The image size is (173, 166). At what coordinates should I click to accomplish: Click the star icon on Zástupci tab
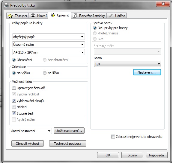10,16
